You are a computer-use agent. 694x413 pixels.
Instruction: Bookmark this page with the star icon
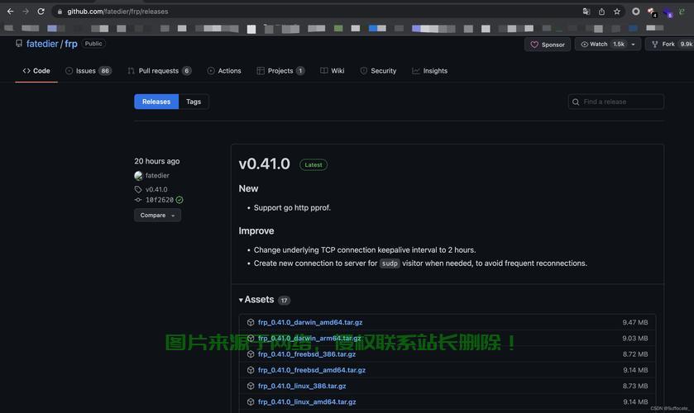pos(617,12)
